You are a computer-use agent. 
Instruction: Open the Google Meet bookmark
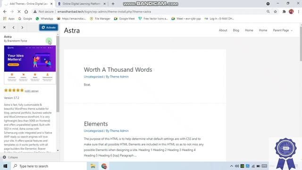(124, 18)
